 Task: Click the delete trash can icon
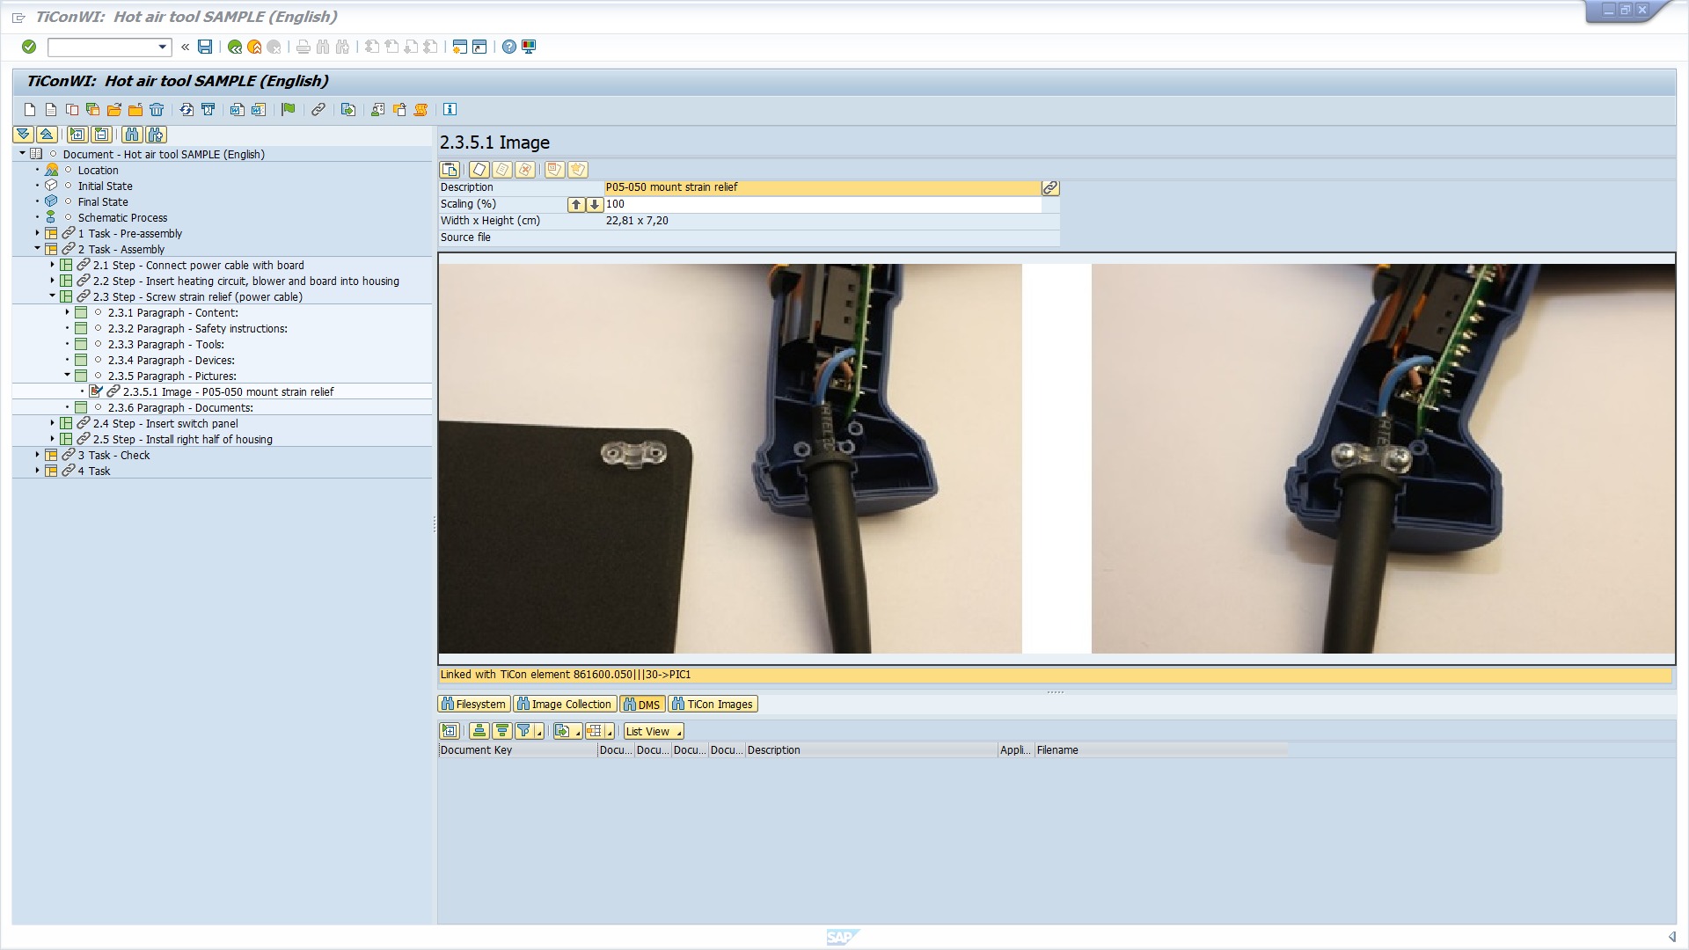[157, 109]
